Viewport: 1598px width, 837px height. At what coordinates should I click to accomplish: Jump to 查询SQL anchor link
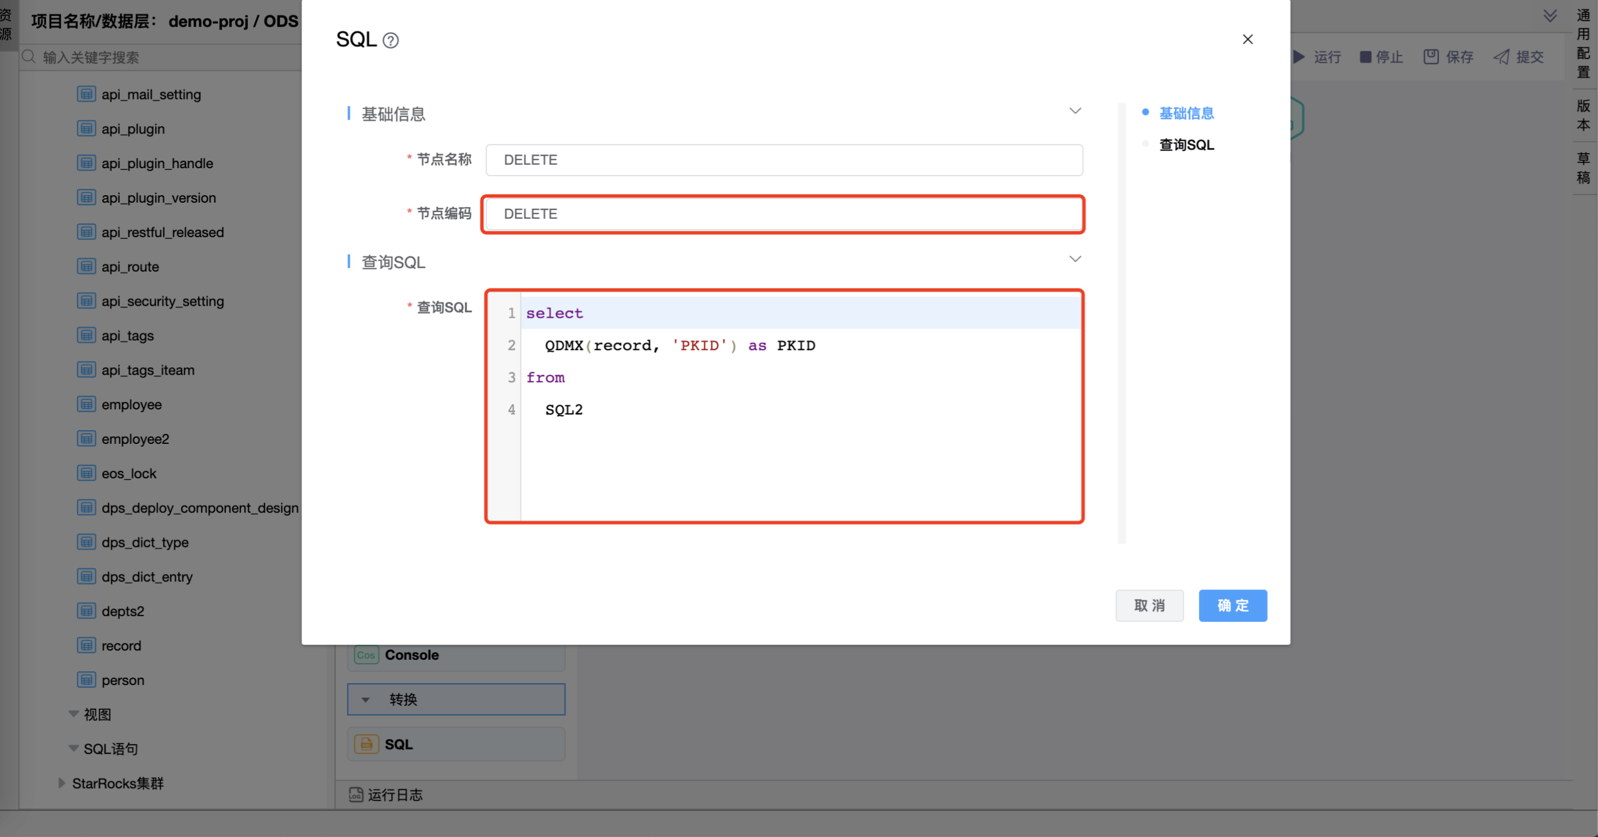click(x=1186, y=144)
